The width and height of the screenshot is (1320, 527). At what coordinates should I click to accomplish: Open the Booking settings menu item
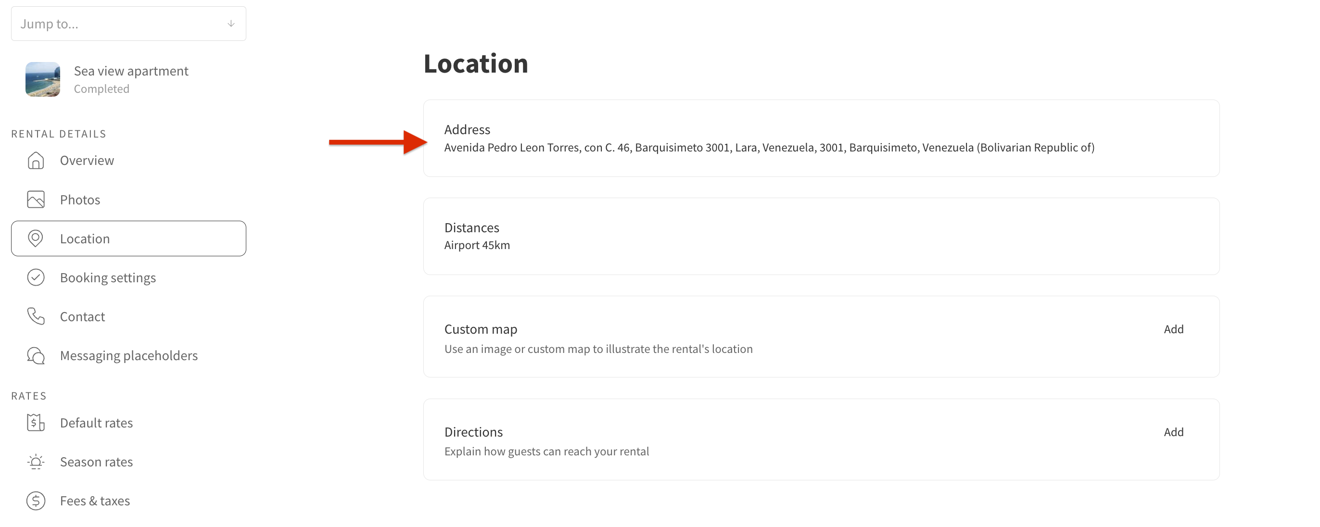(128, 277)
